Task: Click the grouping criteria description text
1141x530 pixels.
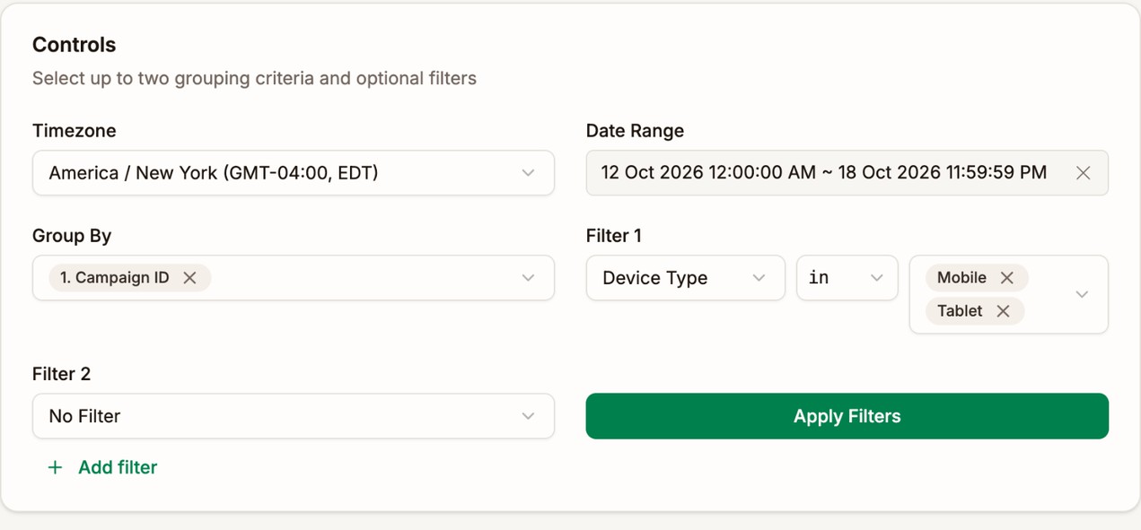Action: pos(254,78)
